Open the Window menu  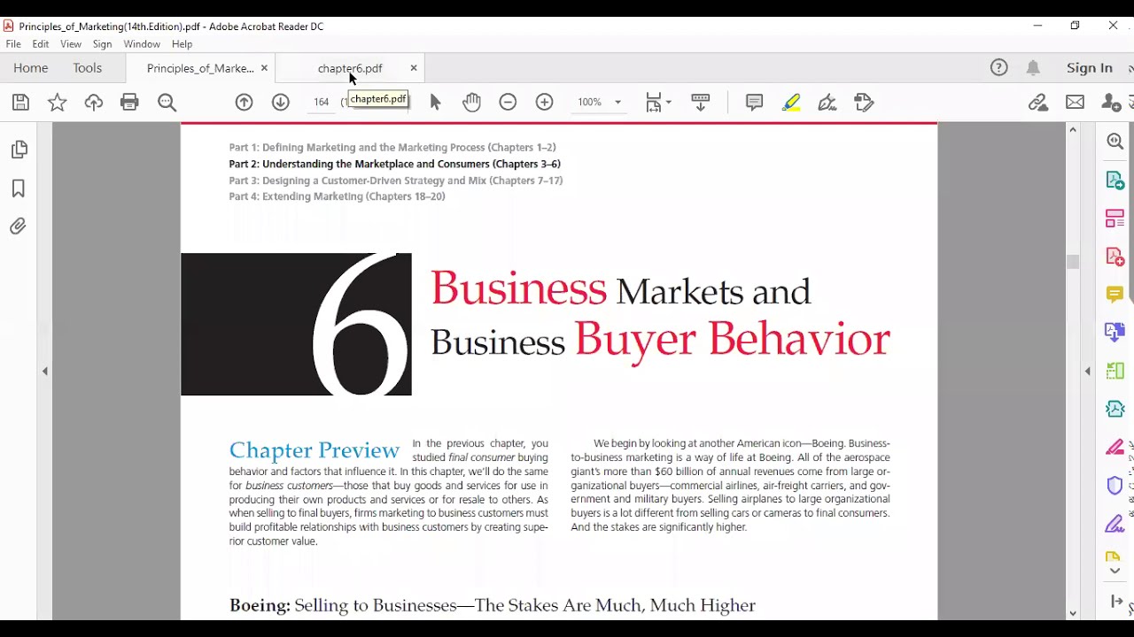pyautogui.click(x=142, y=44)
